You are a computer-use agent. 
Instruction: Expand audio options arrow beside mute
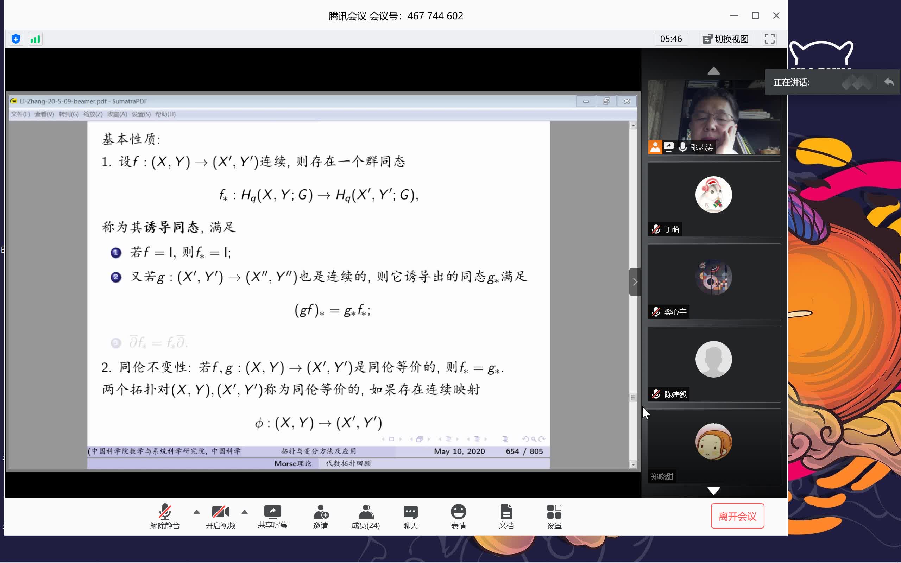(197, 512)
